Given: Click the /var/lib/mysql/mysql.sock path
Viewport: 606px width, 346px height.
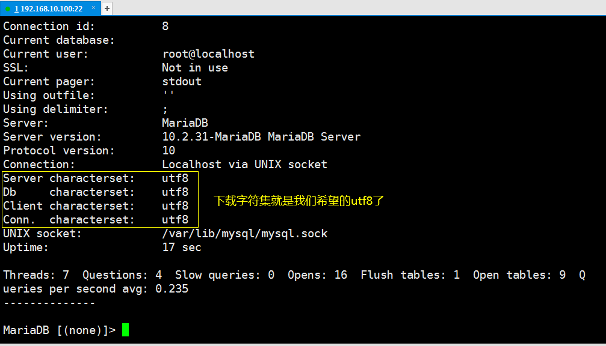Looking at the screenshot, I should 245,234.
